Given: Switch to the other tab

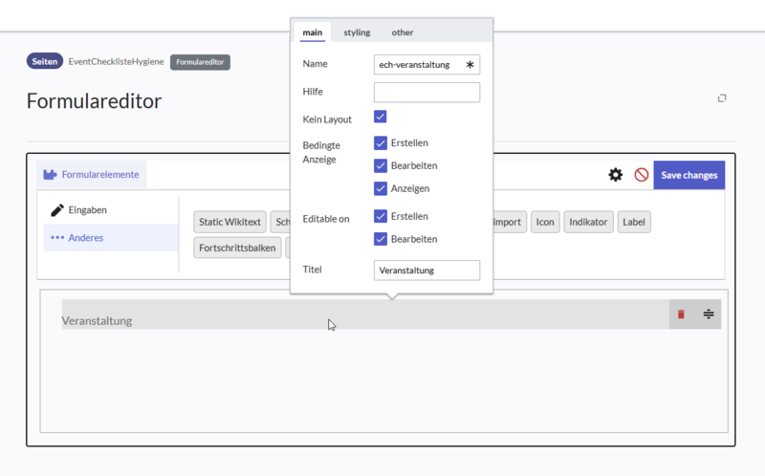Looking at the screenshot, I should pos(402,32).
